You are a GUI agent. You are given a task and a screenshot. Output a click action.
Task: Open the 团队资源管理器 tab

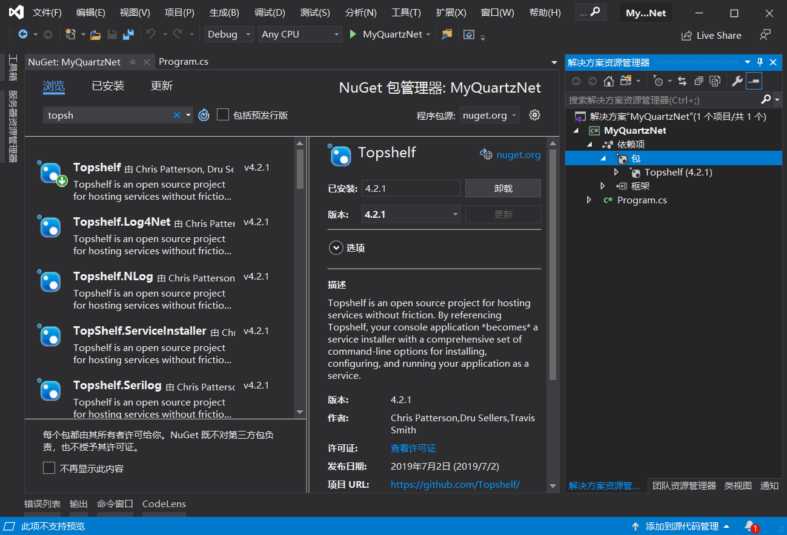(x=684, y=485)
